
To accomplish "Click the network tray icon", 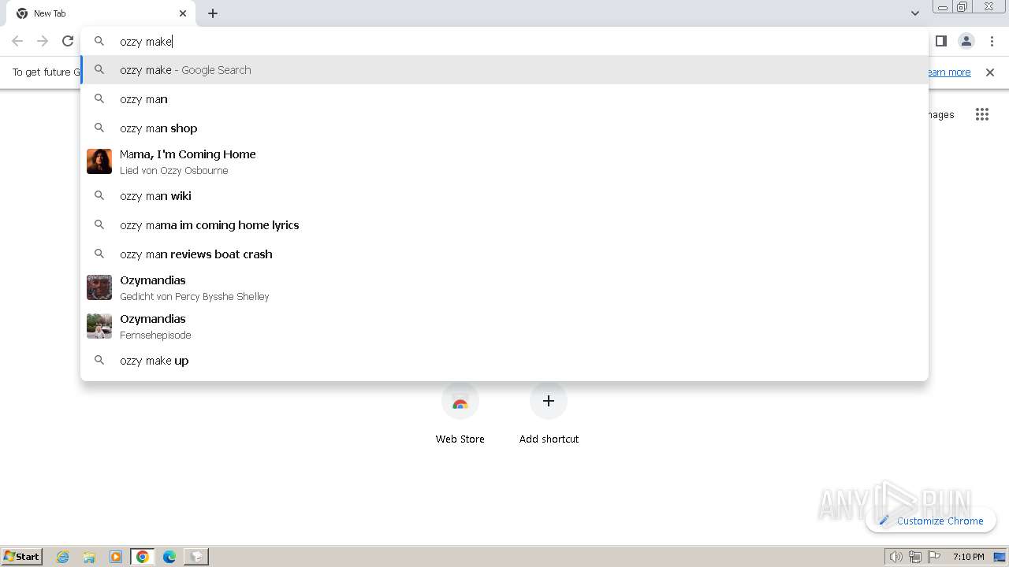I will click(915, 557).
